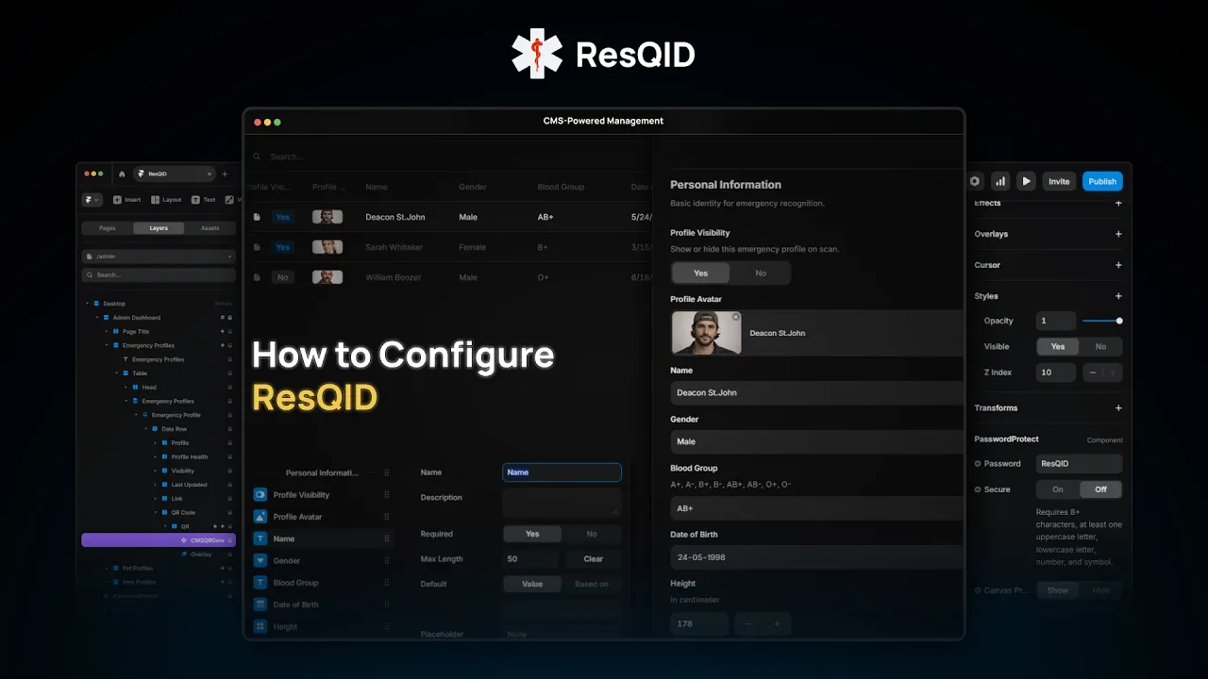Open the /admin page dropdown
Screen dimensions: 1208x679
[x=159, y=257]
